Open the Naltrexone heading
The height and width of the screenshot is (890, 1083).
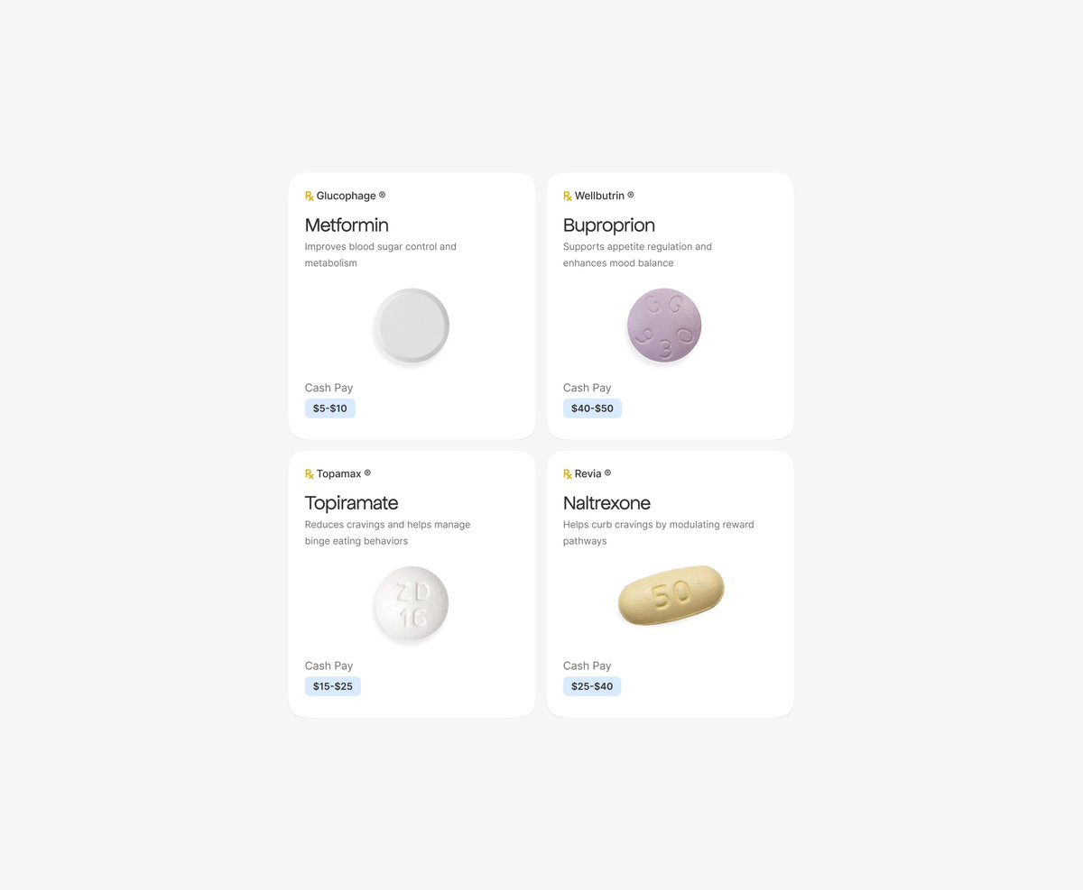[x=606, y=502]
